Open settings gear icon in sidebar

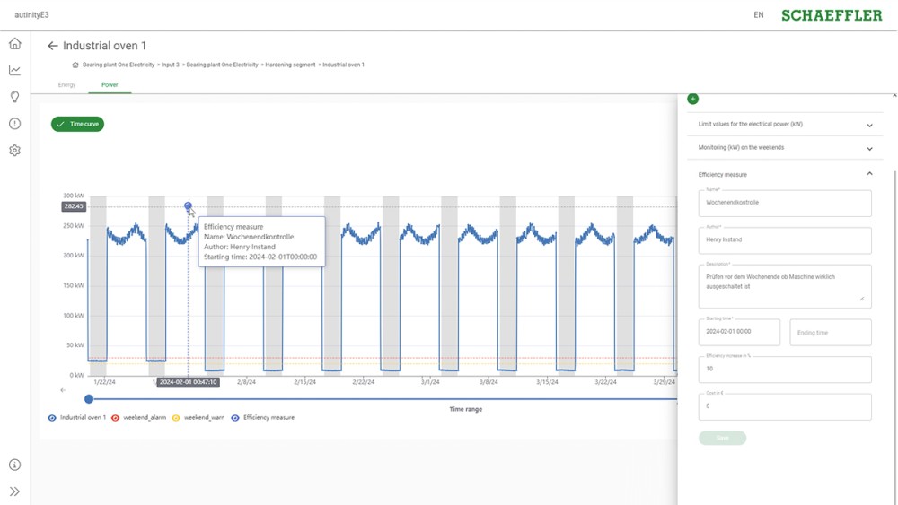click(x=14, y=151)
